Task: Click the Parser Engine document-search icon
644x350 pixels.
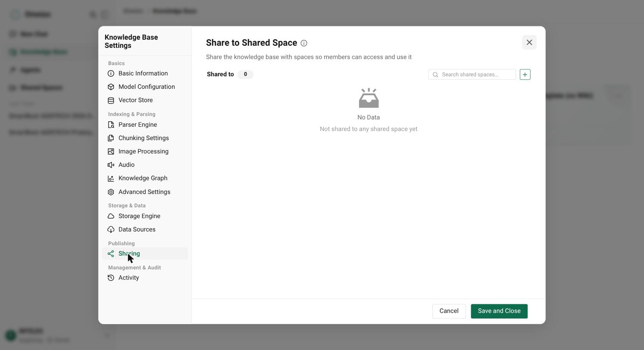Action: (111, 125)
